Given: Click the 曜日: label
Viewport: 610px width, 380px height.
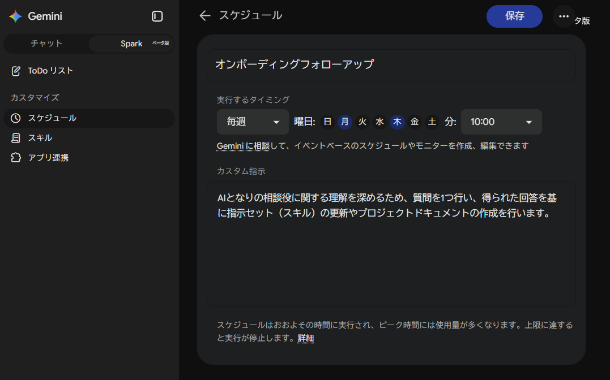Looking at the screenshot, I should click(305, 122).
